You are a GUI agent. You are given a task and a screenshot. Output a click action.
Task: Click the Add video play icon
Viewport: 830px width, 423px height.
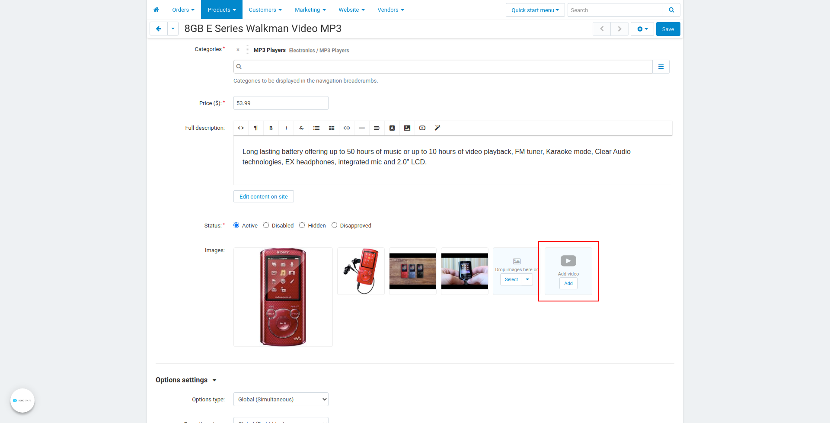coord(568,261)
